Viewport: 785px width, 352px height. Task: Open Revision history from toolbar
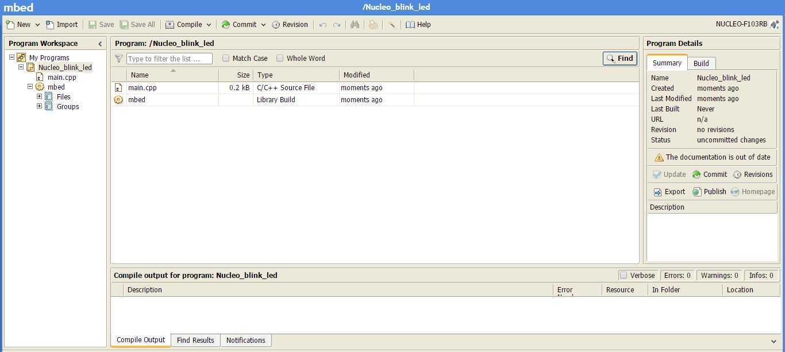point(290,25)
